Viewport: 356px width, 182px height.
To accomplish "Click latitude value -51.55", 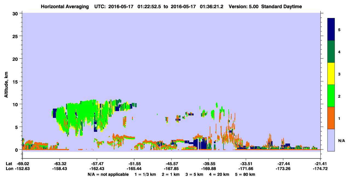I will (134, 164).
